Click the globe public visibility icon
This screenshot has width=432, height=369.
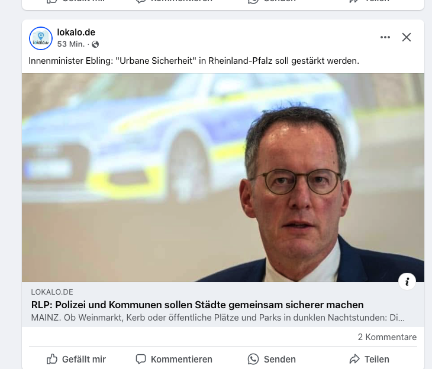95,44
